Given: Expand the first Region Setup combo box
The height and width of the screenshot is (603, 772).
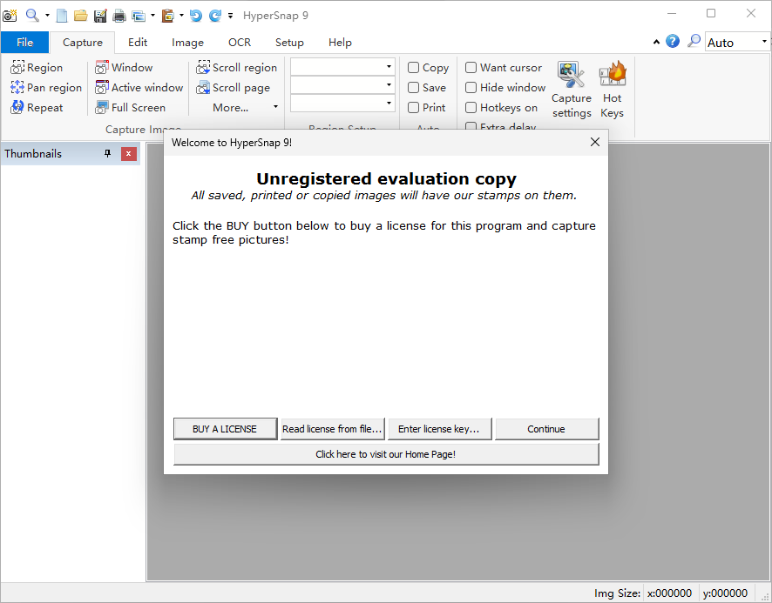Looking at the screenshot, I should (389, 67).
